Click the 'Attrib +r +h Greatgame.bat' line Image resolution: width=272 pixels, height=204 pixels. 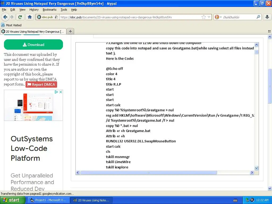(128, 131)
